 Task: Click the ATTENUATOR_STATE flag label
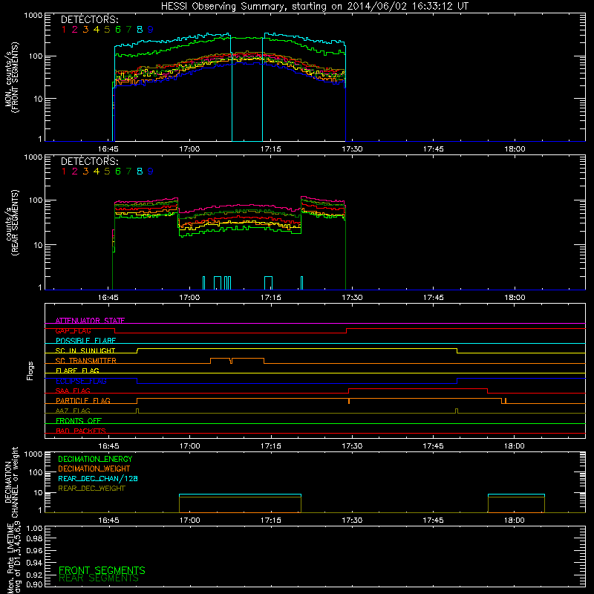click(90, 321)
